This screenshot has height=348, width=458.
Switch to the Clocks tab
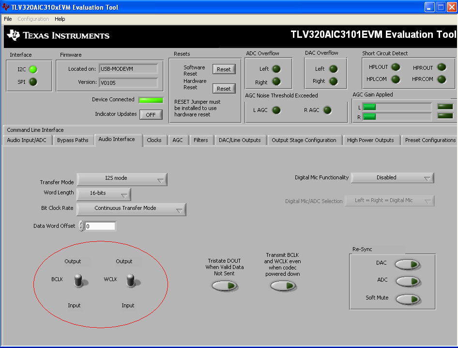coord(154,140)
